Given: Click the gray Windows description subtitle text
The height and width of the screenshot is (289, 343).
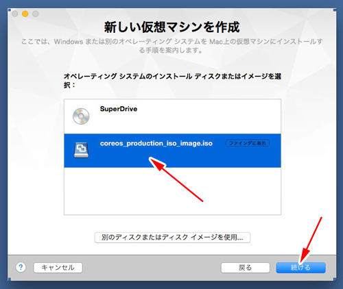Looking at the screenshot, I should (172, 46).
